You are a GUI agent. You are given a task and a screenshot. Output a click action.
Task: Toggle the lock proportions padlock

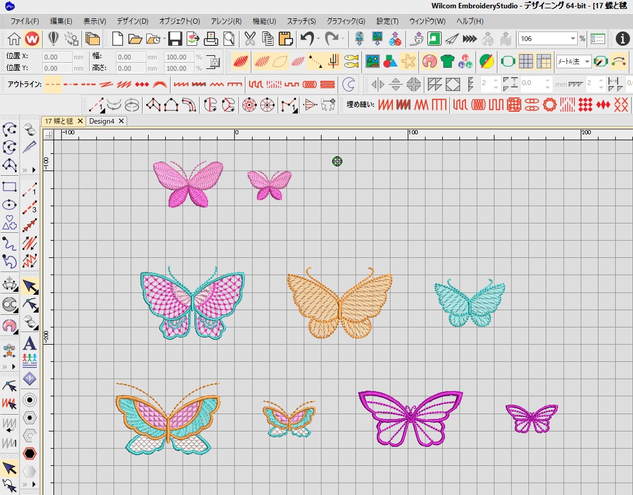[x=213, y=61]
